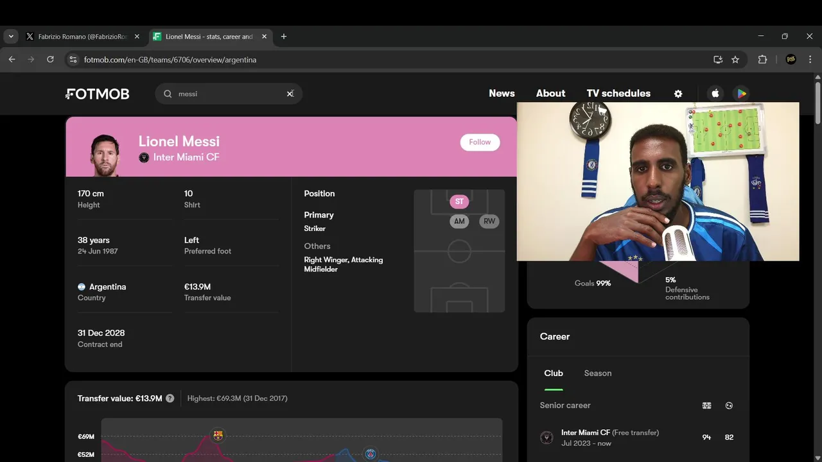This screenshot has width=822, height=462.
Task: Follow Lionel Messi
Action: coord(480,142)
